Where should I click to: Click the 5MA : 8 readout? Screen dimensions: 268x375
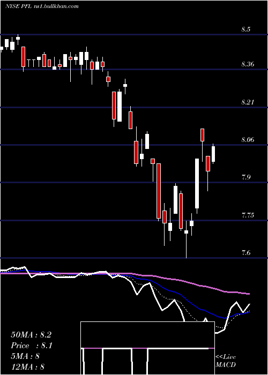25,356
